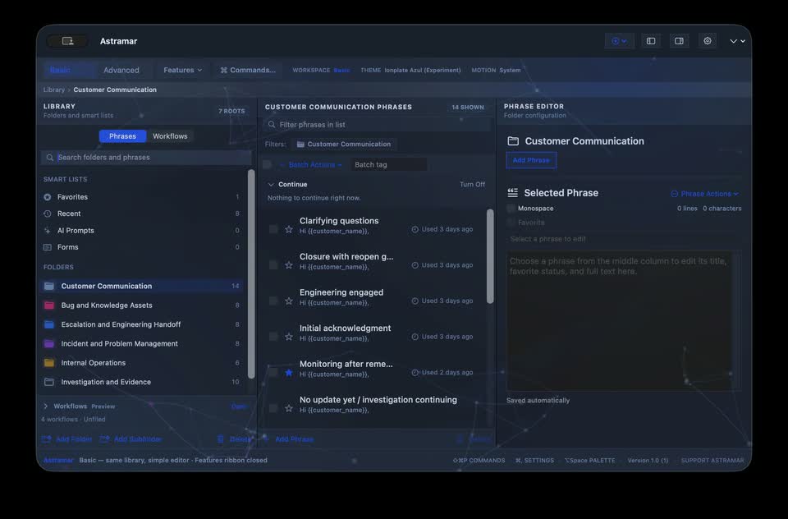Screen dimensions: 788x519
Task: Focus the Filter phrases in list field
Action: pyautogui.click(x=377, y=124)
